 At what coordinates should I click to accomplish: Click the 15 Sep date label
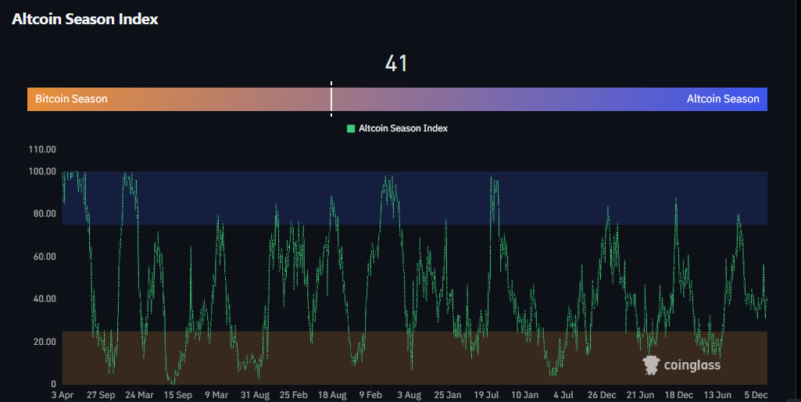(x=177, y=395)
